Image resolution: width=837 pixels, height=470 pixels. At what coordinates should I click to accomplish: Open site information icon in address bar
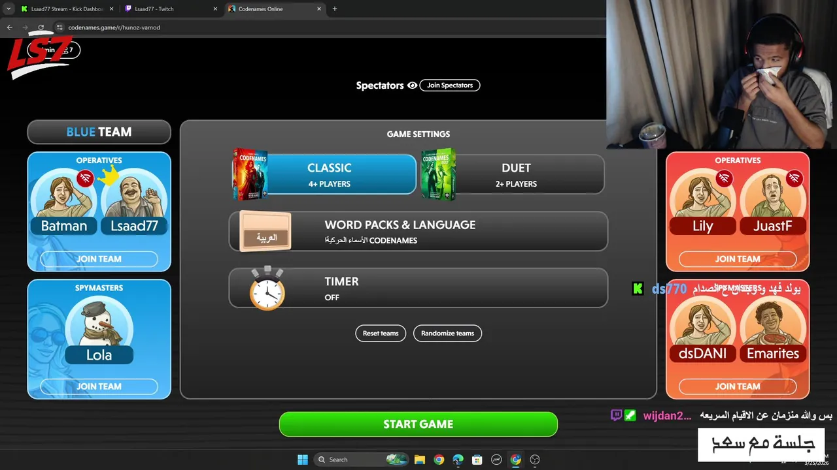pyautogui.click(x=60, y=27)
